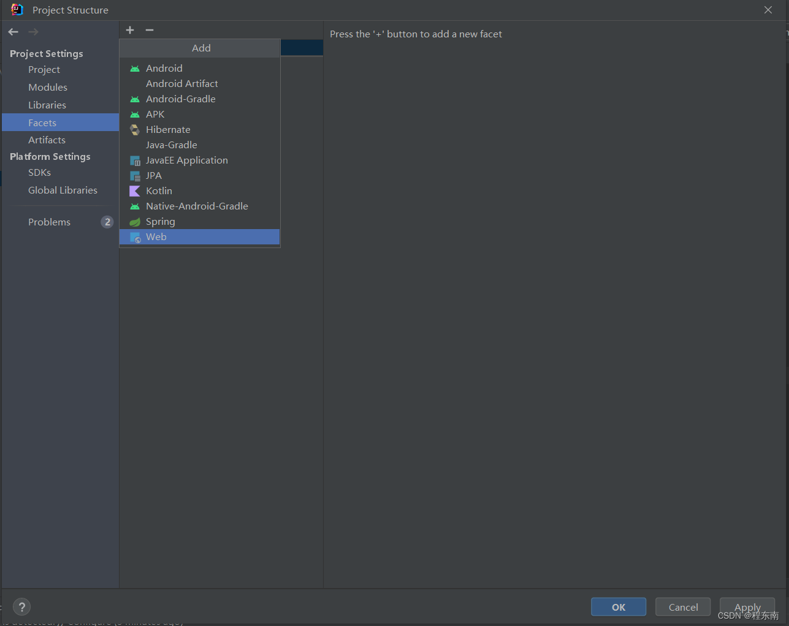Select JavaEE Application facet entry

tap(200, 160)
